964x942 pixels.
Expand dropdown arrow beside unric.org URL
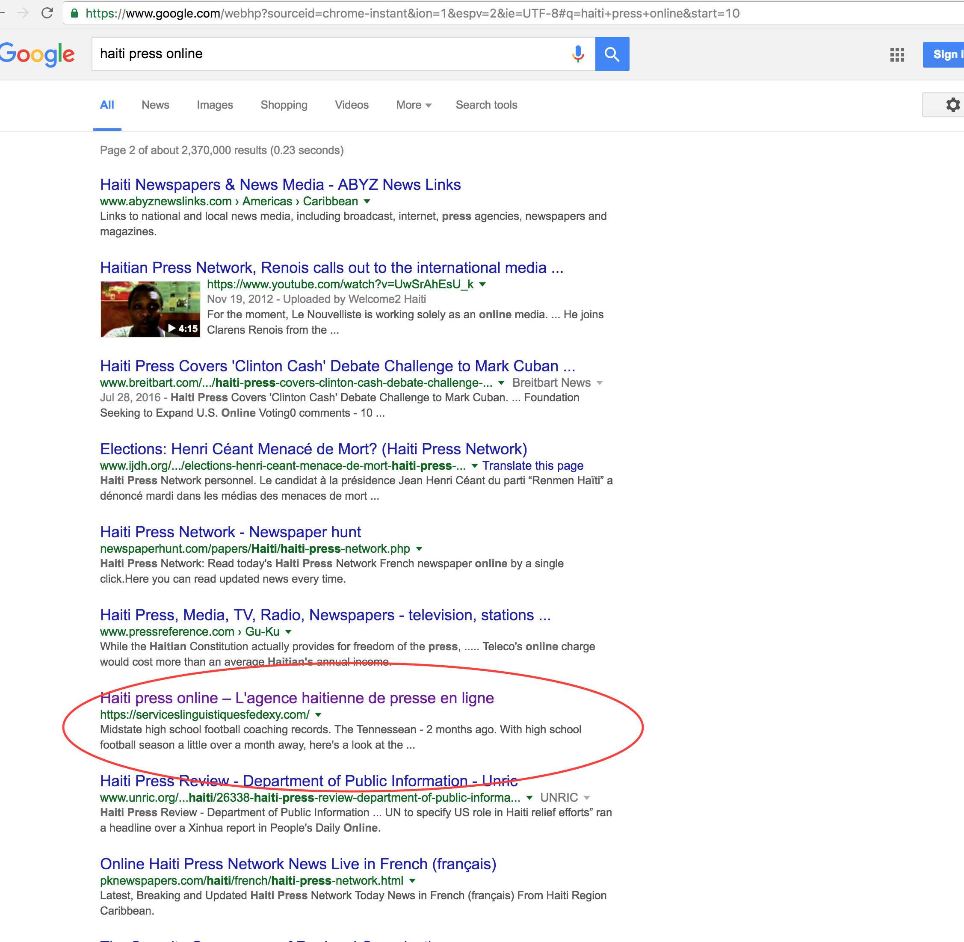[529, 798]
